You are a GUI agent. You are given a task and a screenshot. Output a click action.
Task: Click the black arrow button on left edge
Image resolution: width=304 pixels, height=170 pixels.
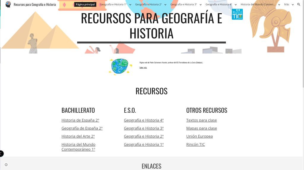coord(1,153)
